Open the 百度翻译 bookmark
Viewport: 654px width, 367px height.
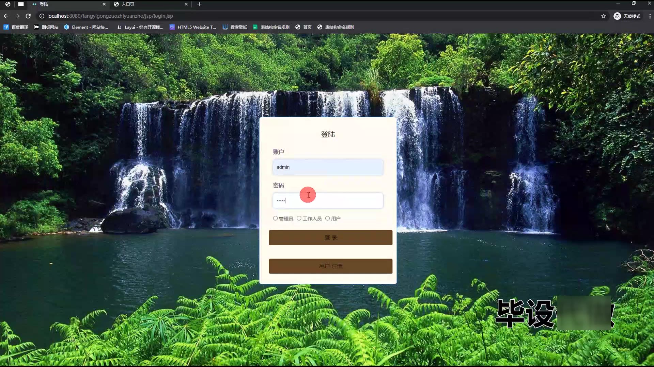(x=16, y=27)
